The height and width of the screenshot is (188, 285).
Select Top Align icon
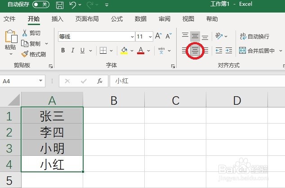pos(185,35)
